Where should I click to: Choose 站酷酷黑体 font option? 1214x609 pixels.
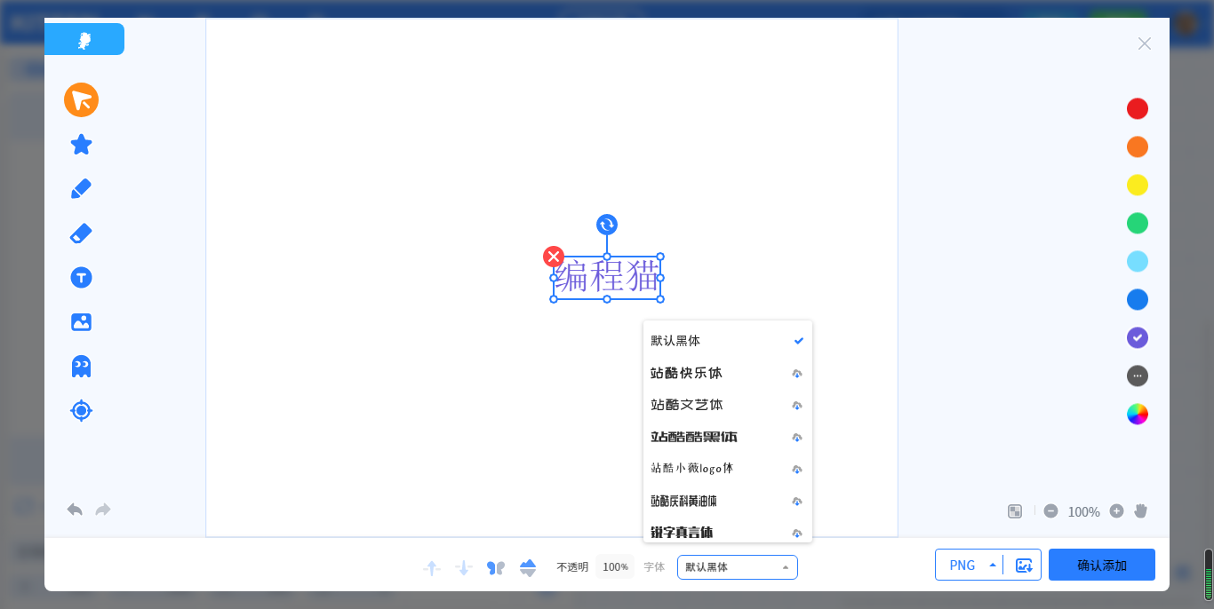pyautogui.click(x=728, y=437)
